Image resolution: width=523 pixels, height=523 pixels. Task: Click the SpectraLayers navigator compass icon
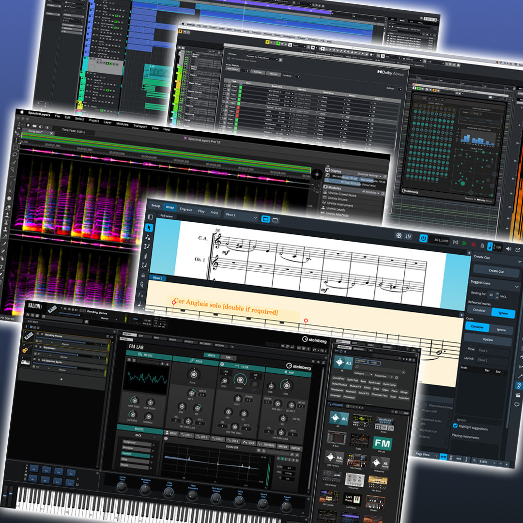click(x=317, y=174)
